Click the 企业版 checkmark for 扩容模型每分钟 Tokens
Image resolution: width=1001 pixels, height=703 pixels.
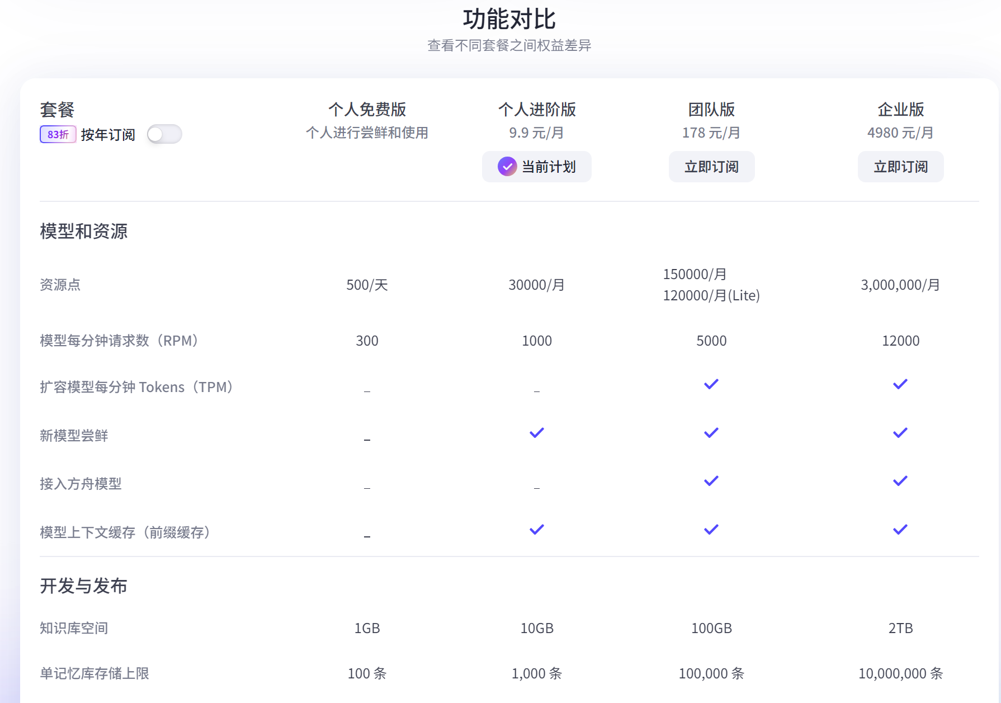click(900, 384)
